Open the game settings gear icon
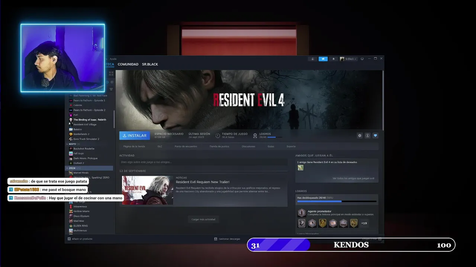Viewport: 476px width, 267px height. coord(360,136)
